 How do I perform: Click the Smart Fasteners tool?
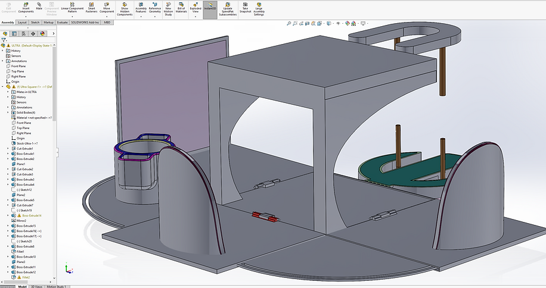[x=92, y=8]
